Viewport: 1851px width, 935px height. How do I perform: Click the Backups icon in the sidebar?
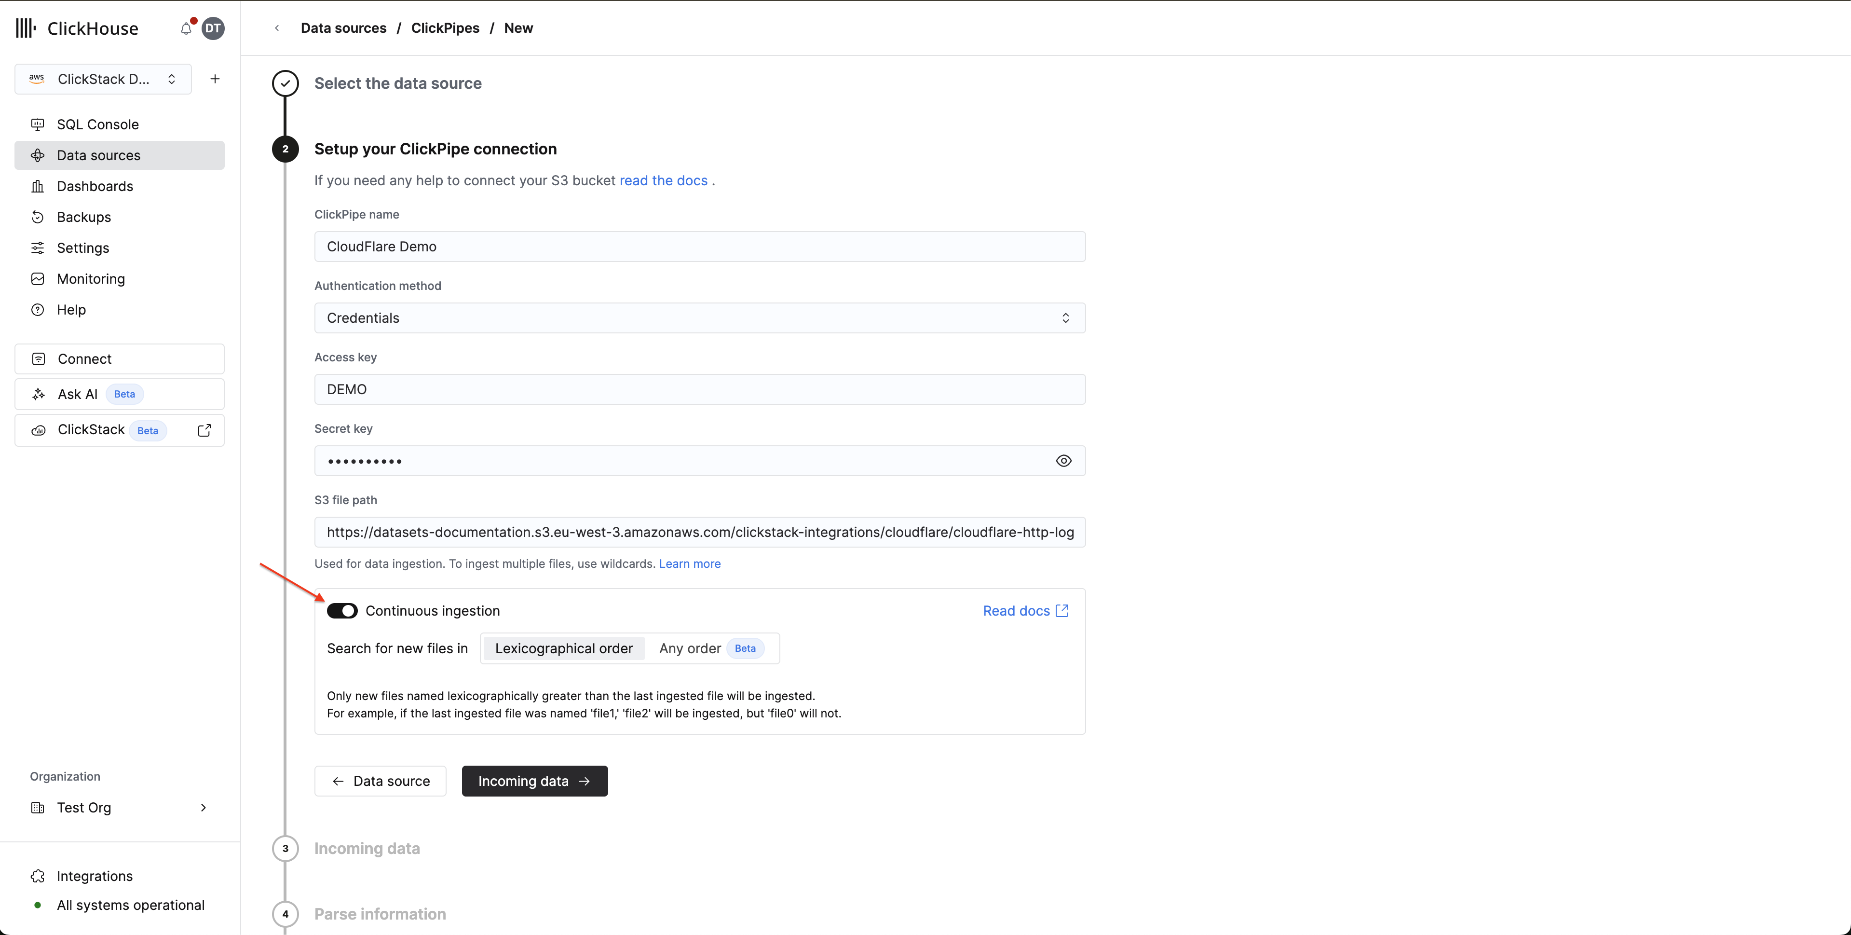click(x=38, y=217)
